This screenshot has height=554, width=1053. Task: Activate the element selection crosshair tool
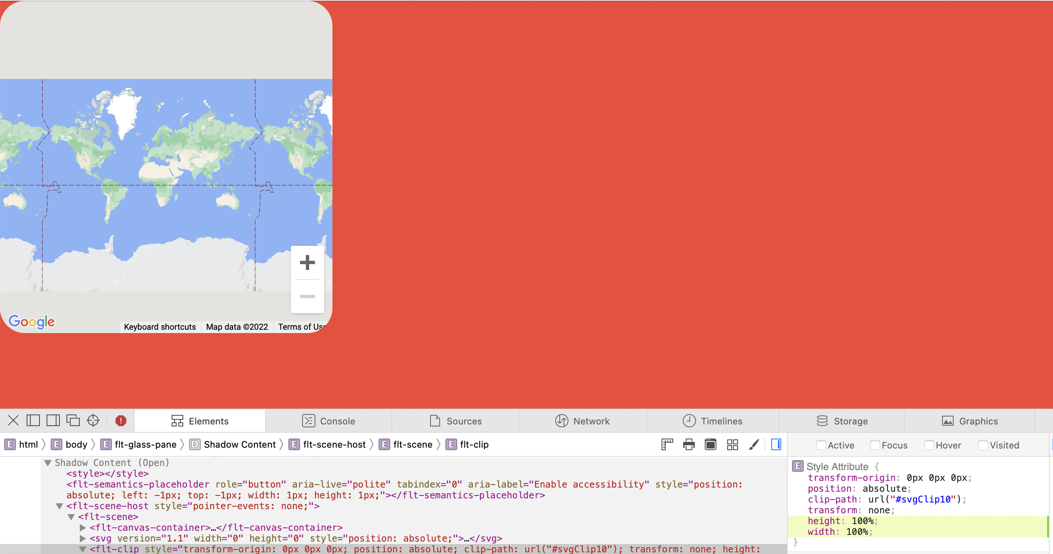[x=93, y=420]
